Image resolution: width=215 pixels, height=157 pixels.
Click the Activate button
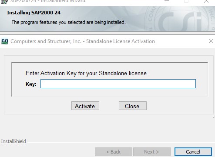(x=85, y=106)
